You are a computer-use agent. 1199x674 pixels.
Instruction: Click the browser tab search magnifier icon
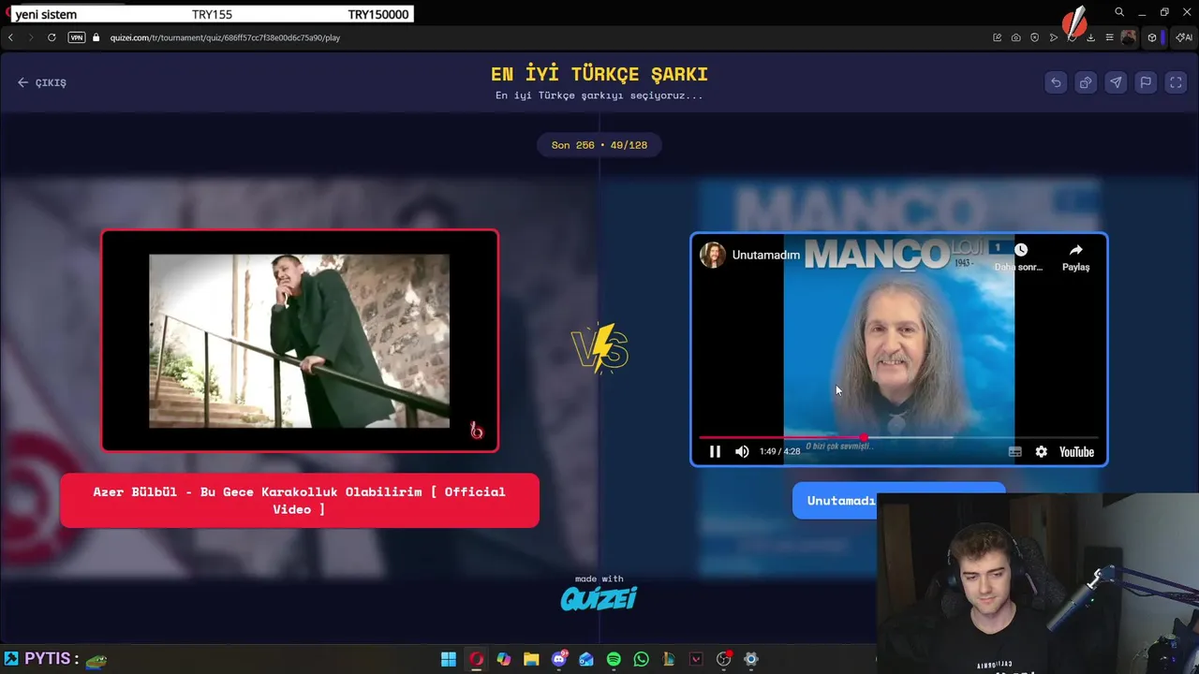click(1119, 12)
